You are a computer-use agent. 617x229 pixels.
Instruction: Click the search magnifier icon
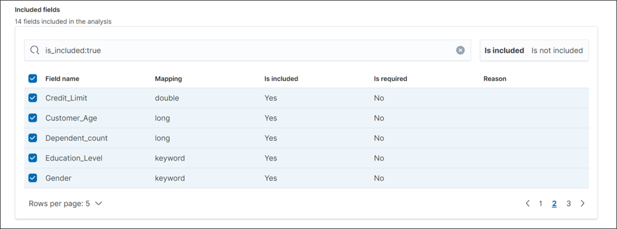click(x=35, y=50)
